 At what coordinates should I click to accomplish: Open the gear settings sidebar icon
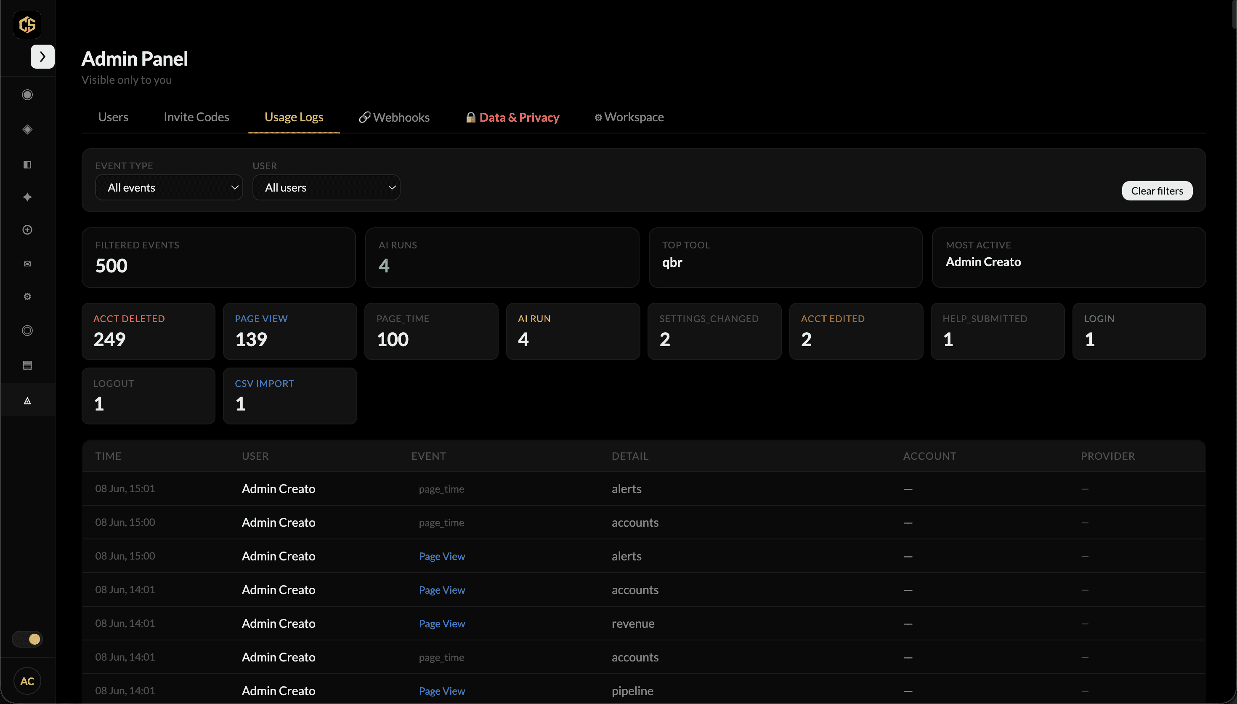point(27,296)
